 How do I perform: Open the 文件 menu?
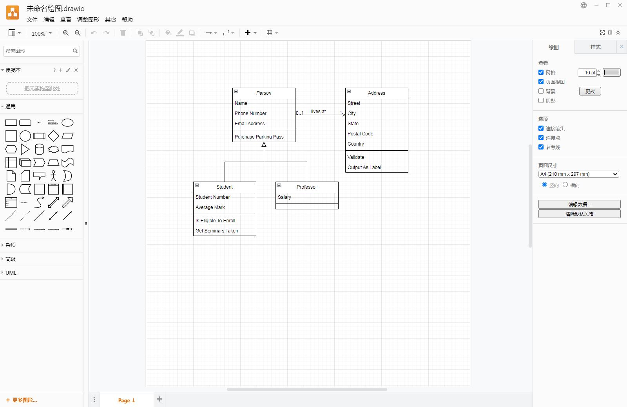(32, 20)
